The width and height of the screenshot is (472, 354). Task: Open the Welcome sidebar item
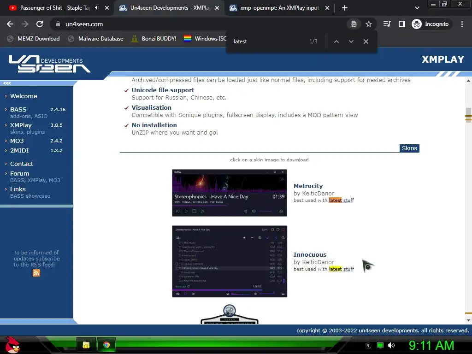coord(24,96)
